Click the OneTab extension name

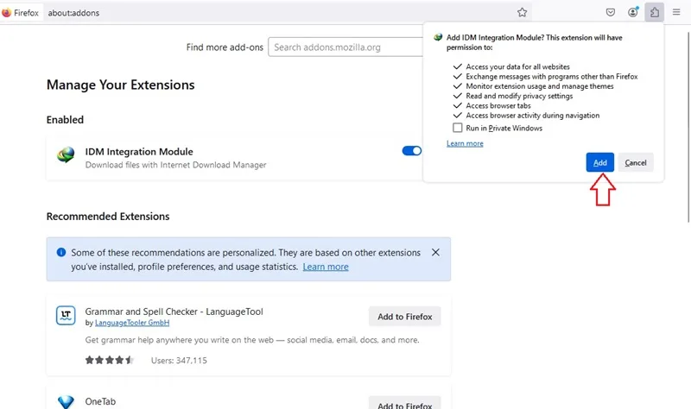pos(100,401)
